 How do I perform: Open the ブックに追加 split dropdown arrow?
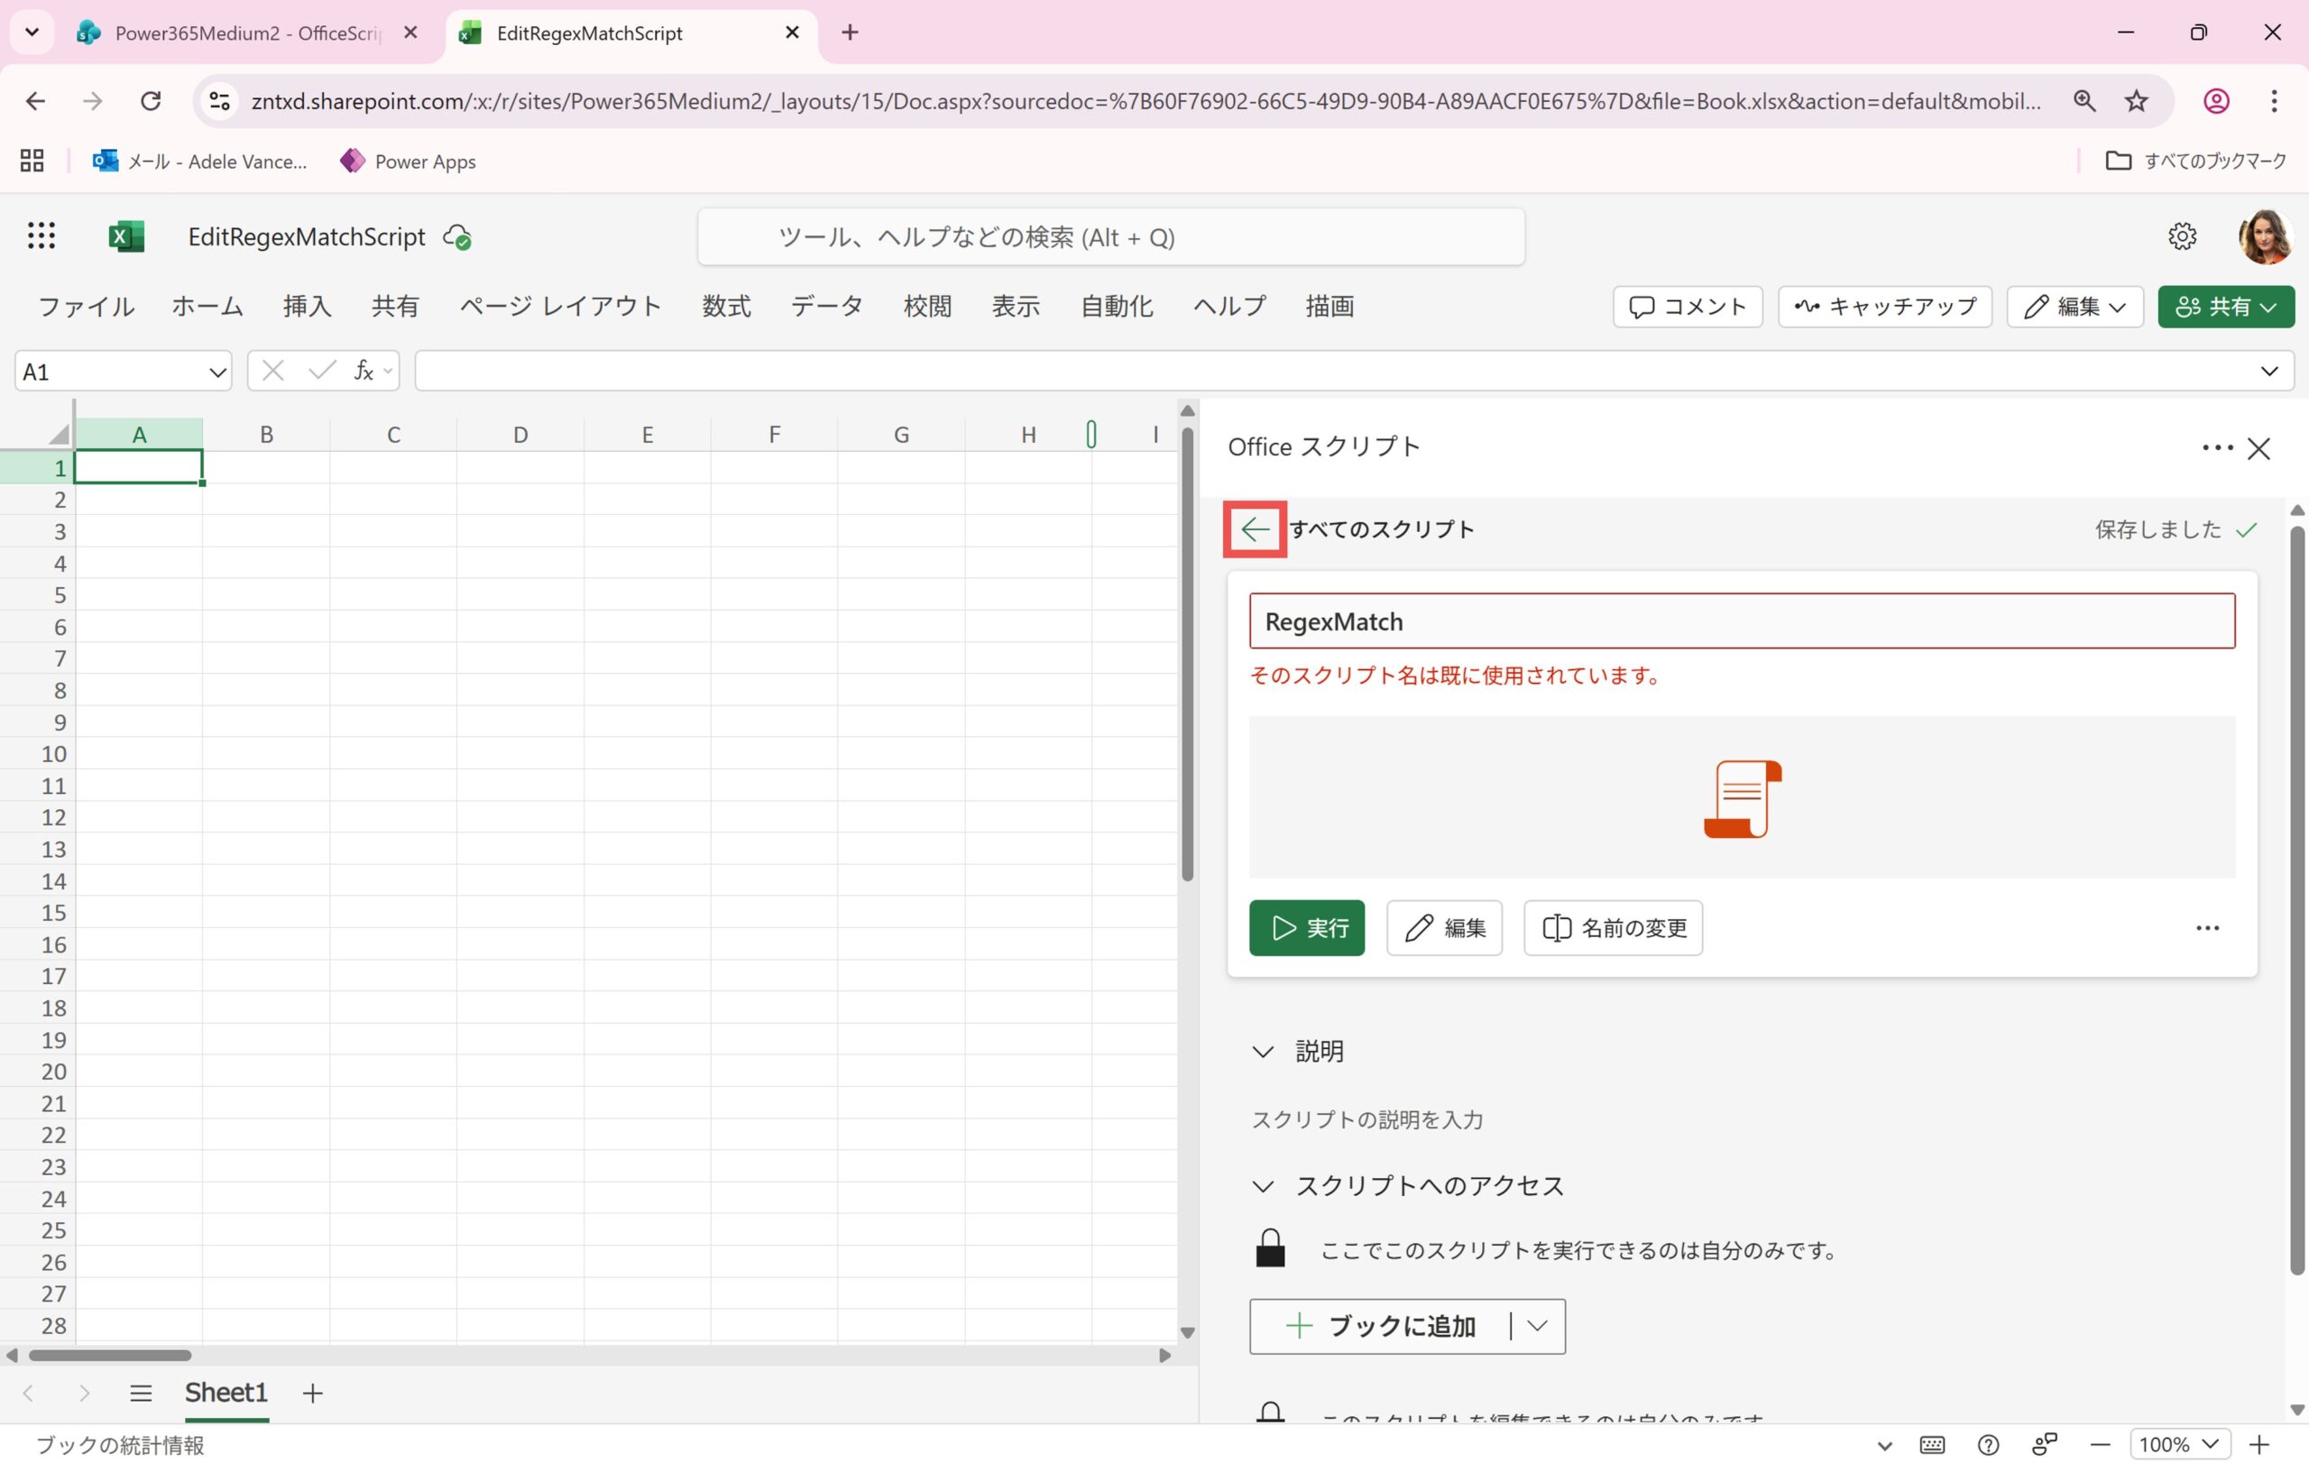coord(1537,1326)
